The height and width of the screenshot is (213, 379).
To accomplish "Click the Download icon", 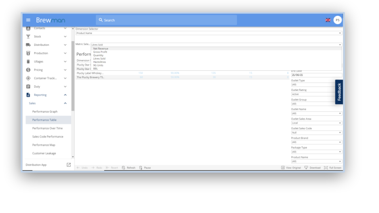I will (306, 168).
